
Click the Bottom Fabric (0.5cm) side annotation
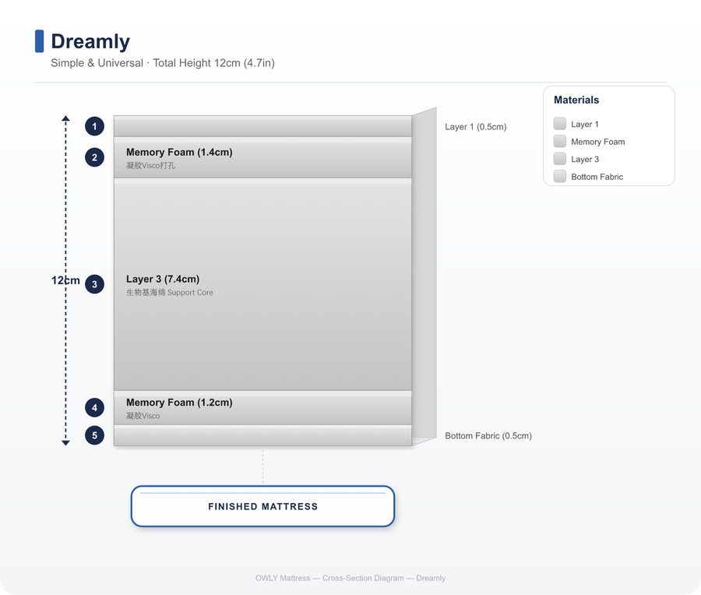click(488, 436)
